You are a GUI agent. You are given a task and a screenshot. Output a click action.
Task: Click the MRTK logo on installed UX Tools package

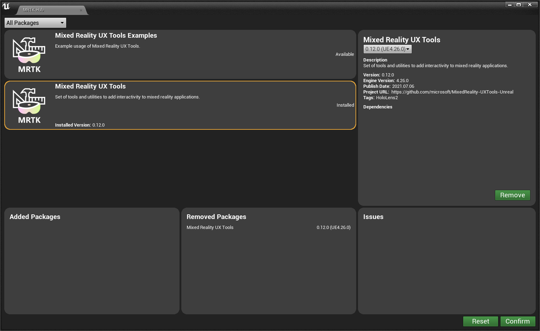click(29, 105)
